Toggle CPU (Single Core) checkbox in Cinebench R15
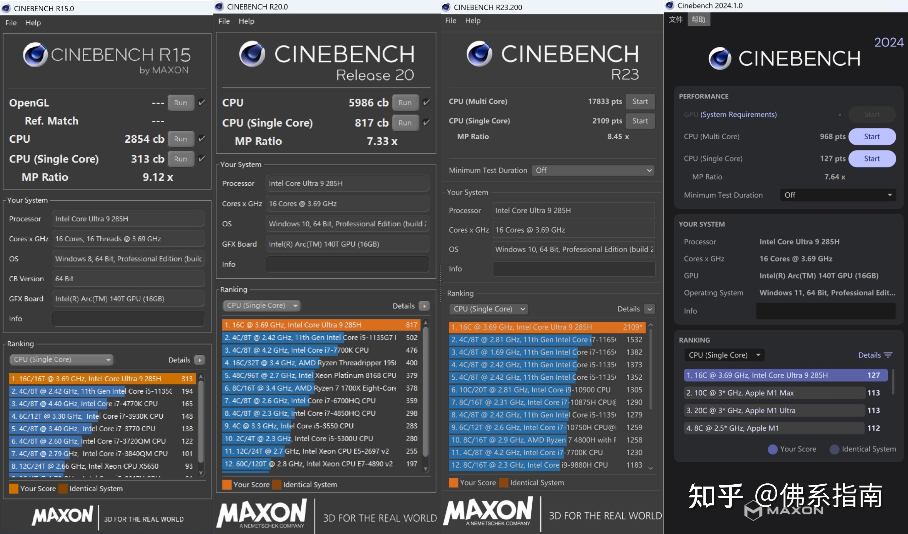 [x=202, y=159]
